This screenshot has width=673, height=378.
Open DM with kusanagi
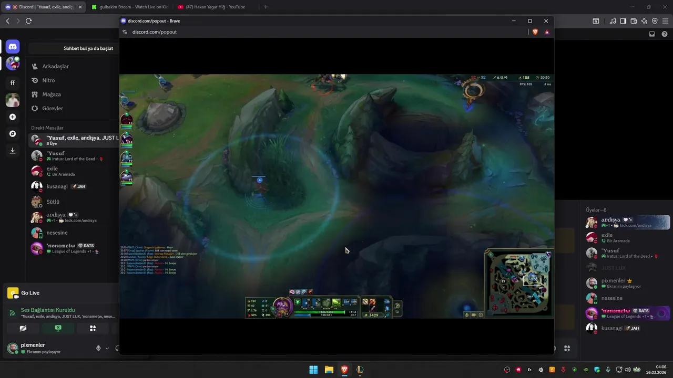(74, 186)
